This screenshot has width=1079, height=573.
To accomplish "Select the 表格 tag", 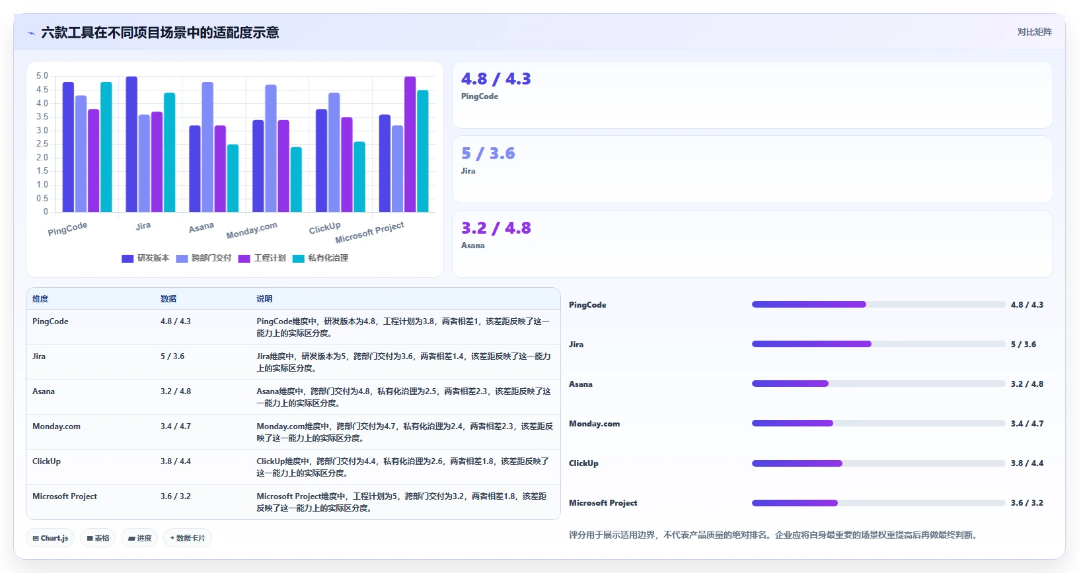I will pos(98,538).
